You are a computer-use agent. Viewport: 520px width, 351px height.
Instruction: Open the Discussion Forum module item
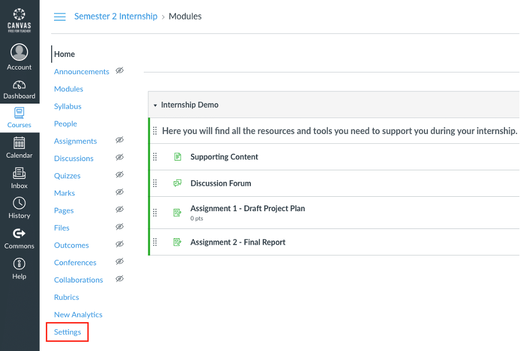[221, 184]
